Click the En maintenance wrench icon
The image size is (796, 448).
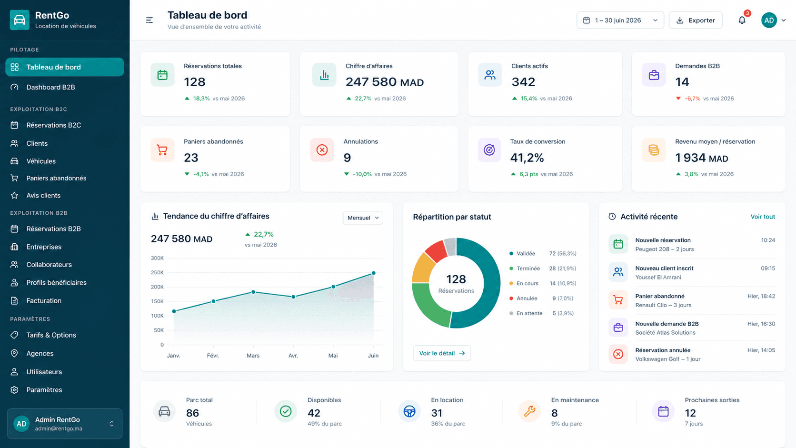tap(529, 411)
